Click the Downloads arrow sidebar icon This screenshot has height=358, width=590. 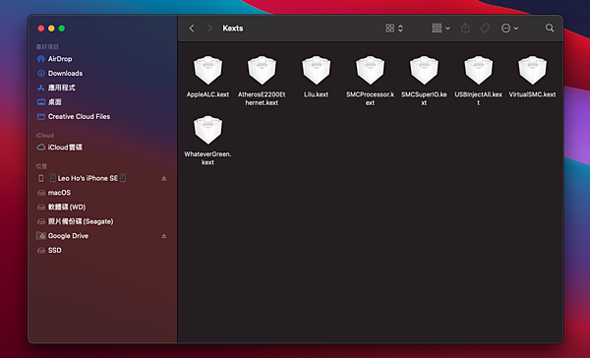pyautogui.click(x=41, y=74)
